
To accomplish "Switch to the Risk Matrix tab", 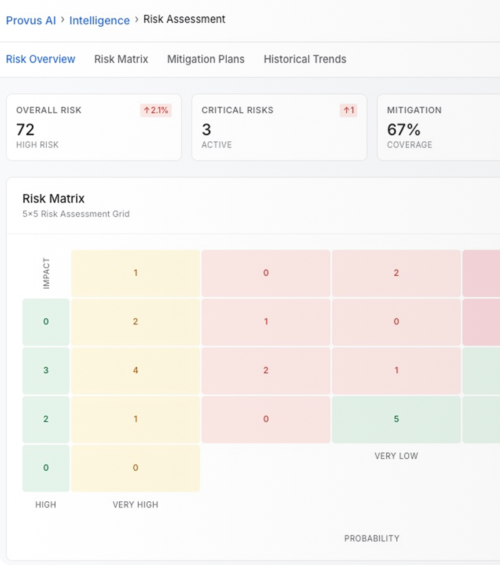I will (121, 59).
